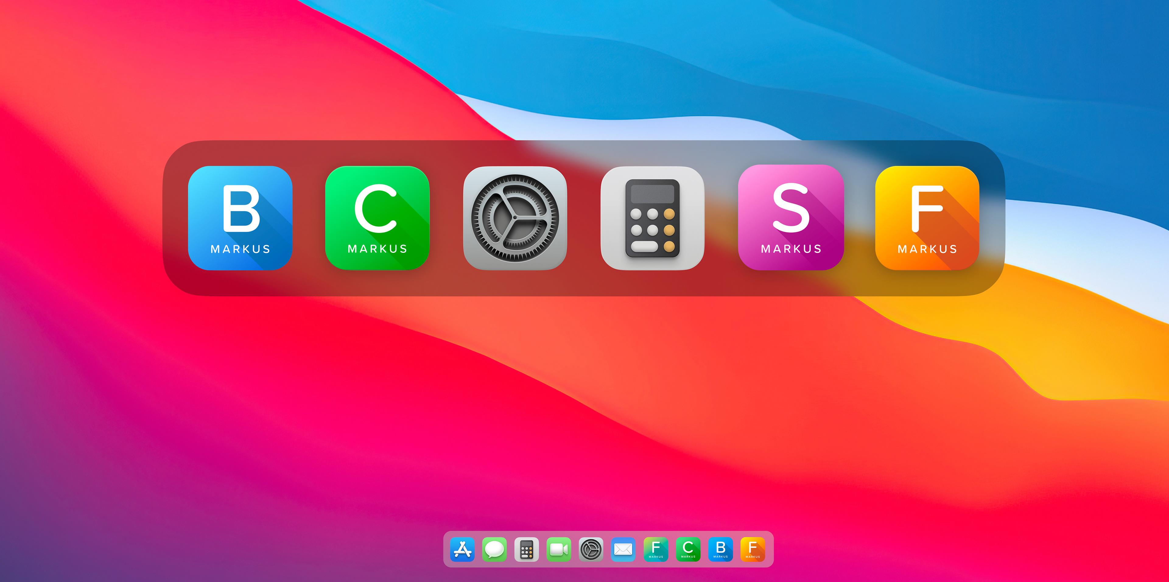Open Messages from the dock
This screenshot has height=582, width=1169.
coord(495,549)
